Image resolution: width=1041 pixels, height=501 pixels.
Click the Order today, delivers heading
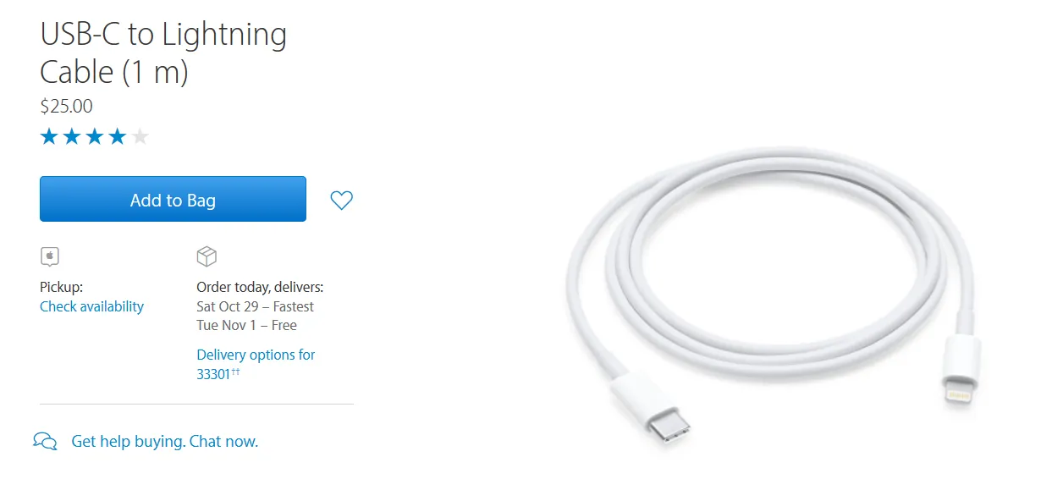point(260,287)
